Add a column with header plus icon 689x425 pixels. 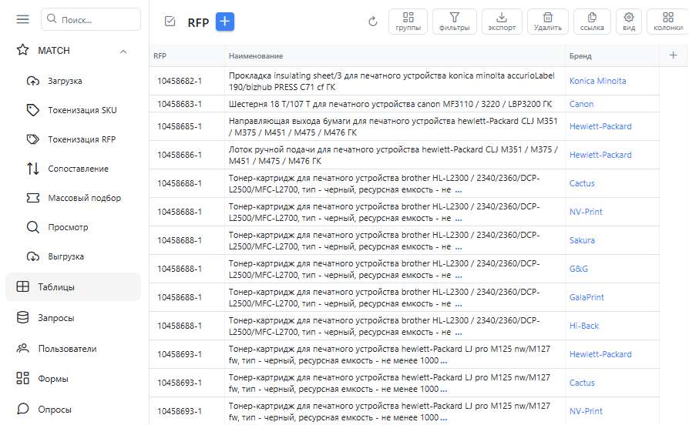[673, 55]
